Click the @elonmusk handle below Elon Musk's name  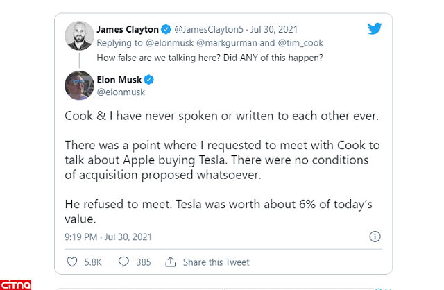pyautogui.click(x=116, y=91)
